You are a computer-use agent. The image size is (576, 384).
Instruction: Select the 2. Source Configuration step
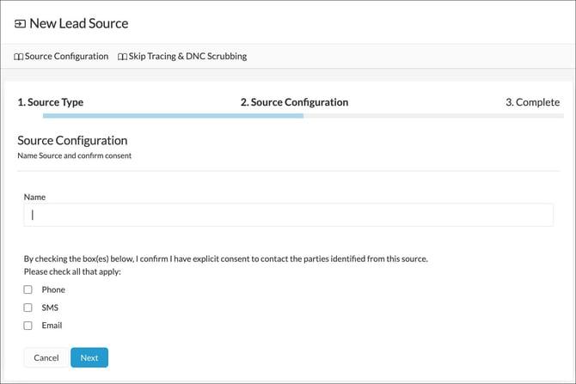point(294,102)
